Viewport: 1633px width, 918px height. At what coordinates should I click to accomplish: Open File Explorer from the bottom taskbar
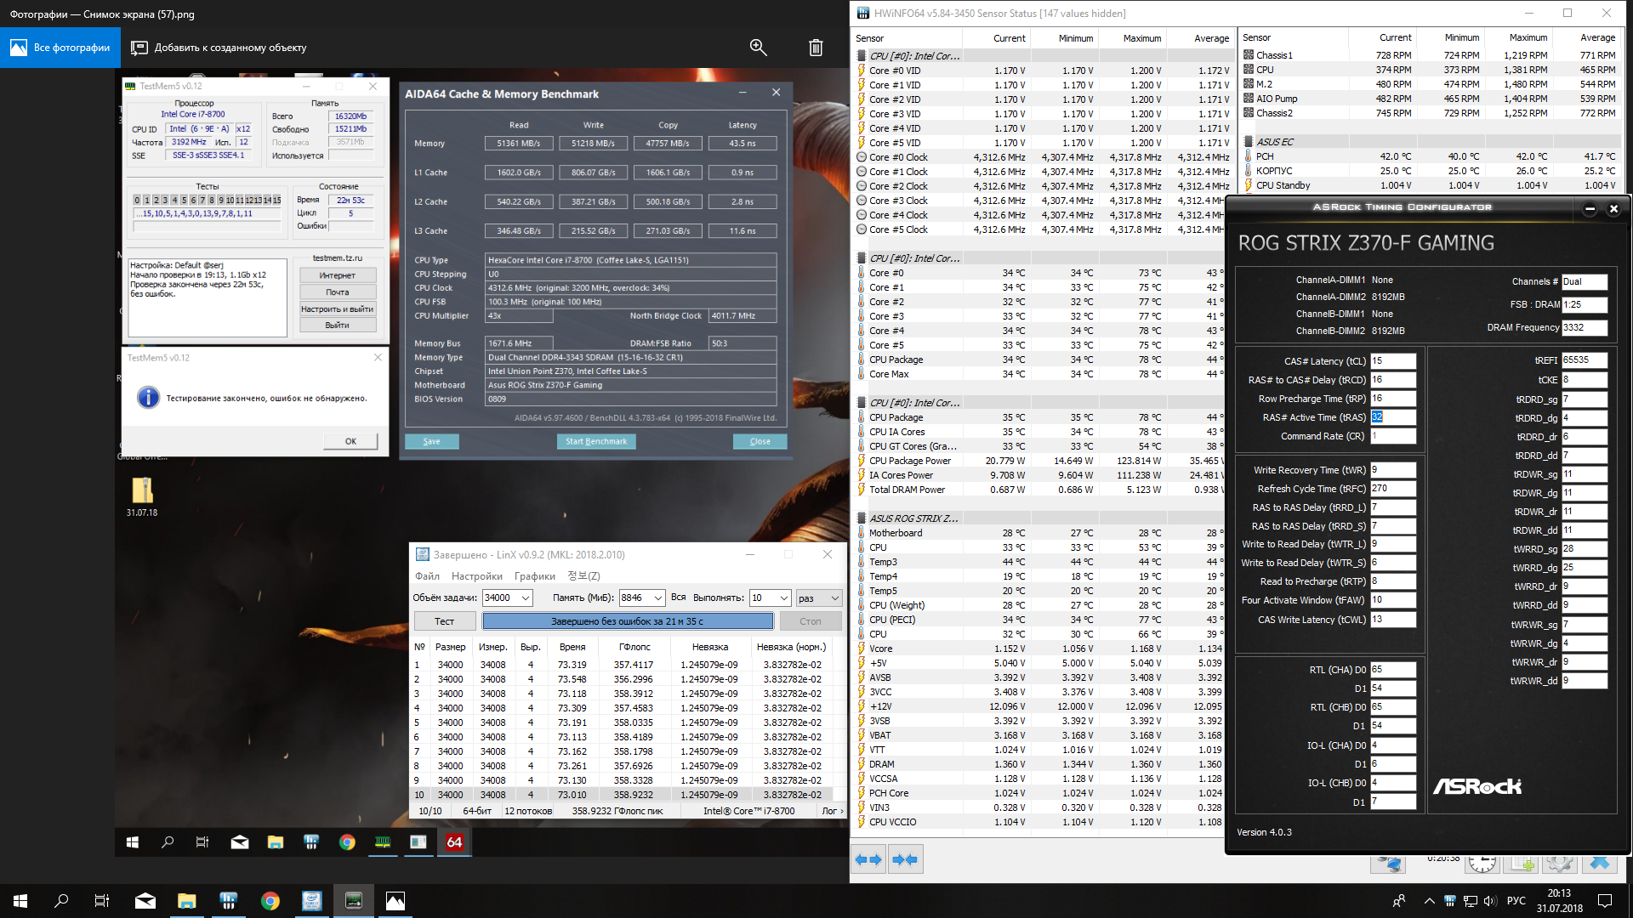187,901
